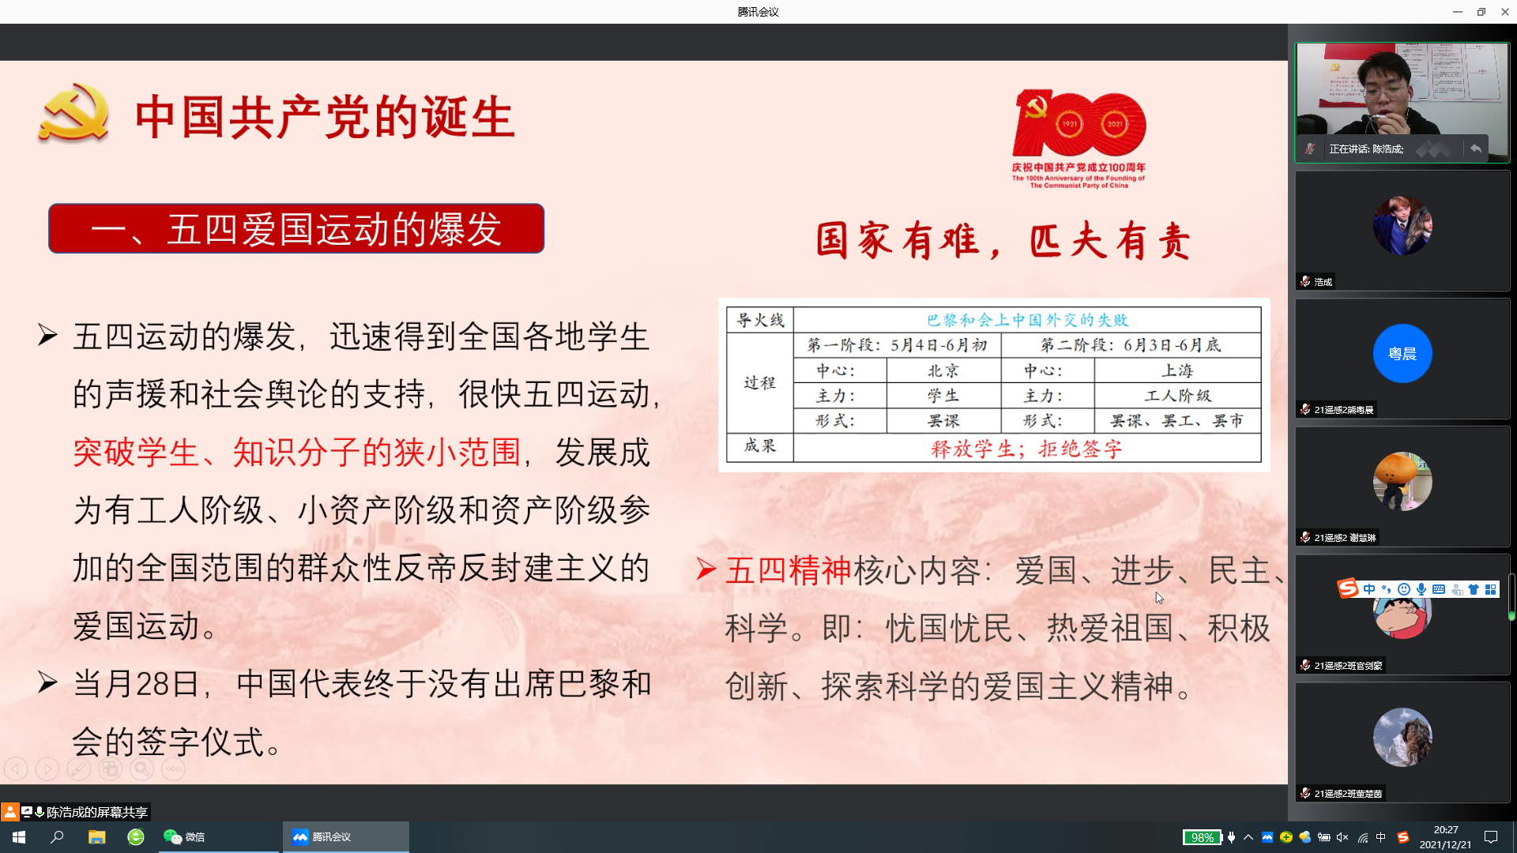Select participant tile 21遥感2班董楚茵
This screenshot has height=853, width=1517.
[1402, 742]
